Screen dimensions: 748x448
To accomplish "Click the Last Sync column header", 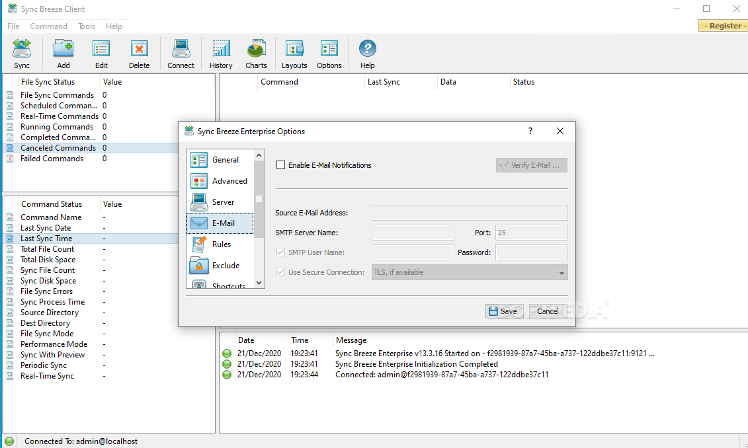I will point(401,82).
